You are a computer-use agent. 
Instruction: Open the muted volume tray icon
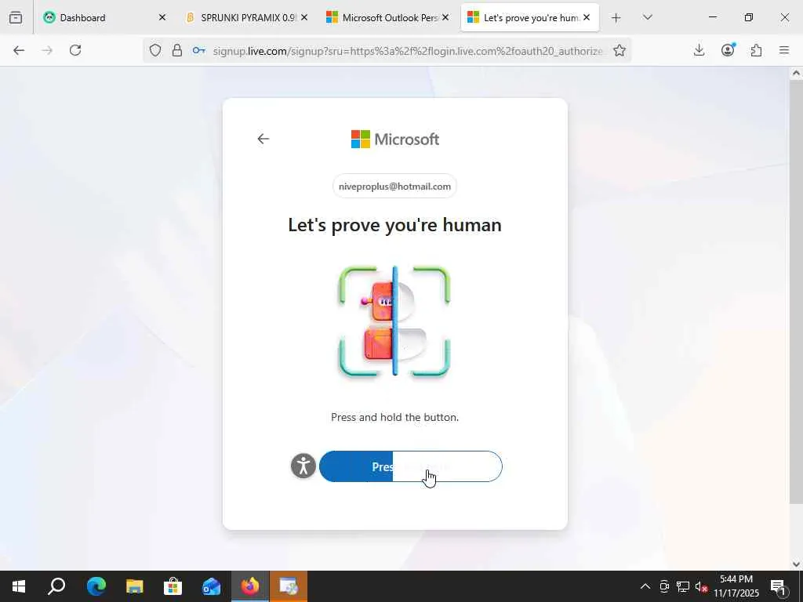pos(701,586)
